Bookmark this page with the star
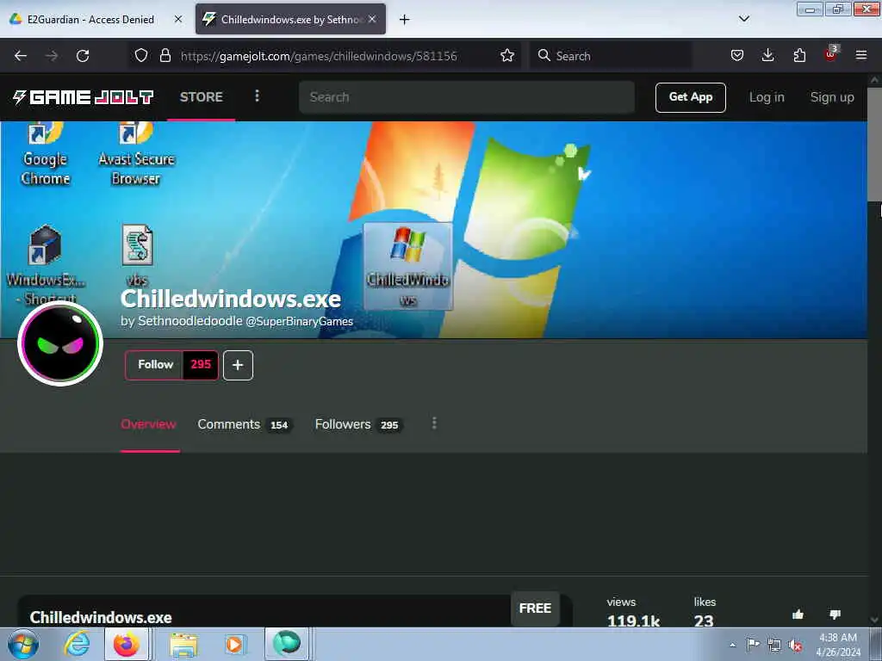 point(506,55)
